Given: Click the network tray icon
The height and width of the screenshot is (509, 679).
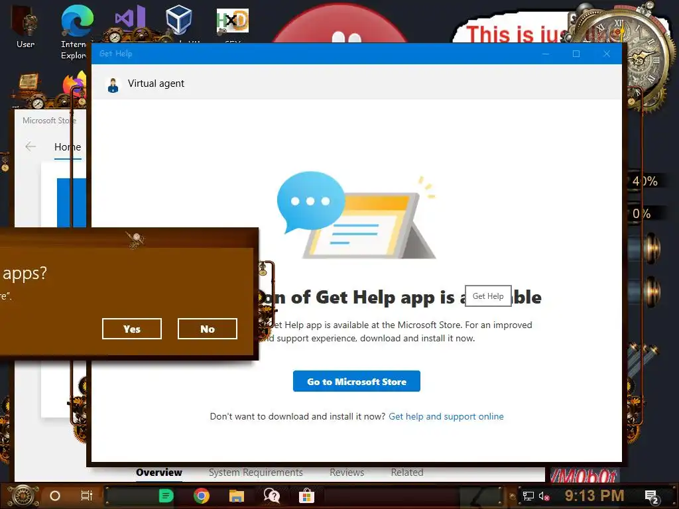Looking at the screenshot, I should pos(528,496).
